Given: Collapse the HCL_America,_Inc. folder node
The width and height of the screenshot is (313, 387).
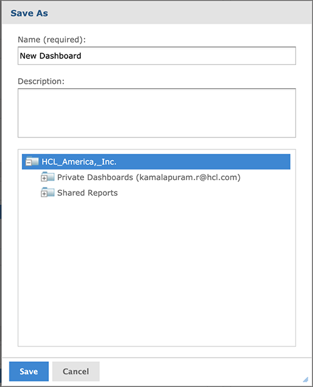Looking at the screenshot, I should pyautogui.click(x=29, y=163).
